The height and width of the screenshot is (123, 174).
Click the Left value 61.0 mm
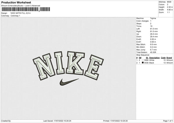(154, 29)
